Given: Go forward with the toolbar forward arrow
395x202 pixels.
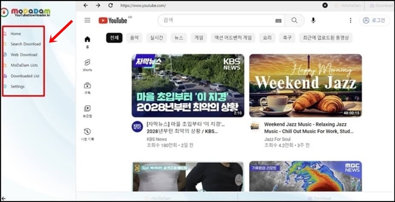Looking at the screenshot, I should [98, 5].
